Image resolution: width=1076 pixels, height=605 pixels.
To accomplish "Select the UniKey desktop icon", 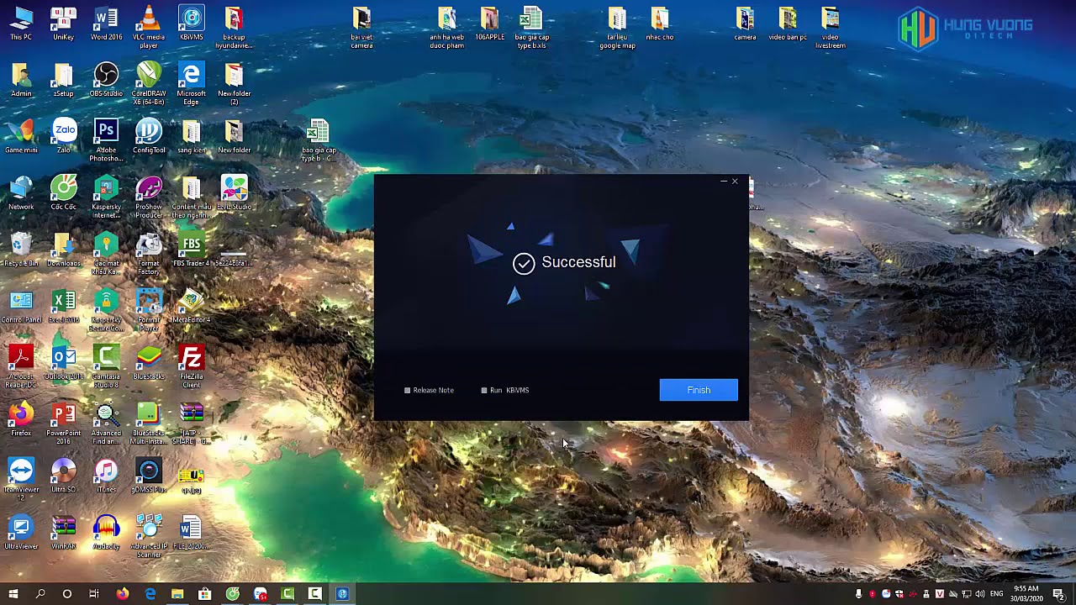I will point(63,24).
